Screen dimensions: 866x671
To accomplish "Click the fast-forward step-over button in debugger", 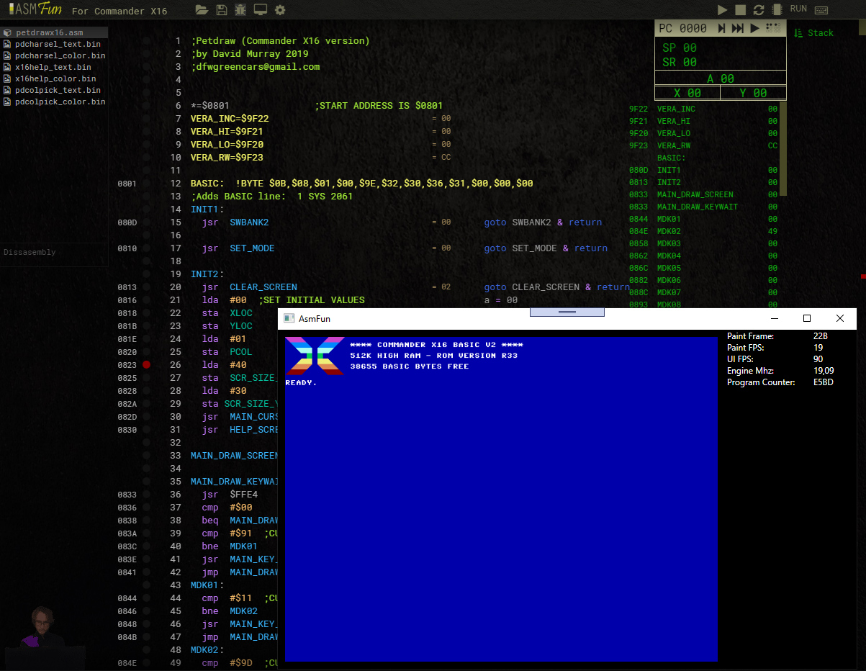I will pyautogui.click(x=737, y=28).
